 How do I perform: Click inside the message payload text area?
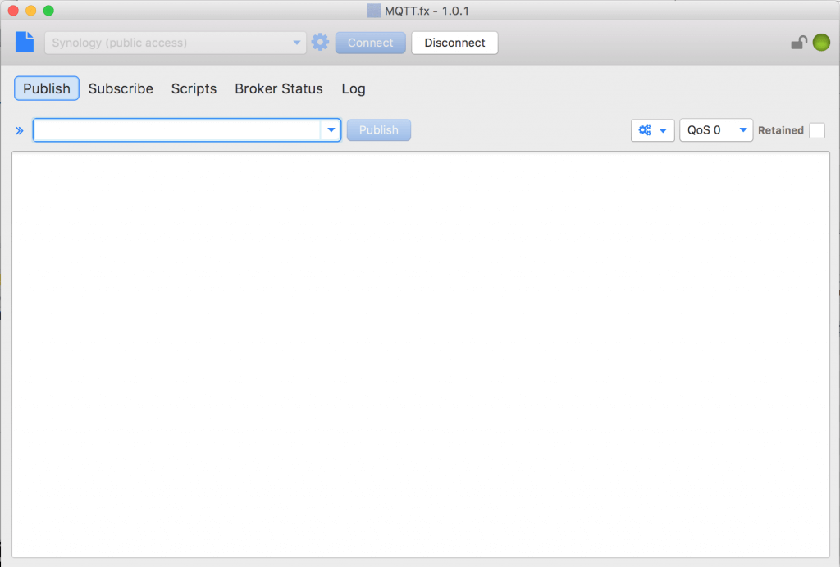click(x=421, y=354)
